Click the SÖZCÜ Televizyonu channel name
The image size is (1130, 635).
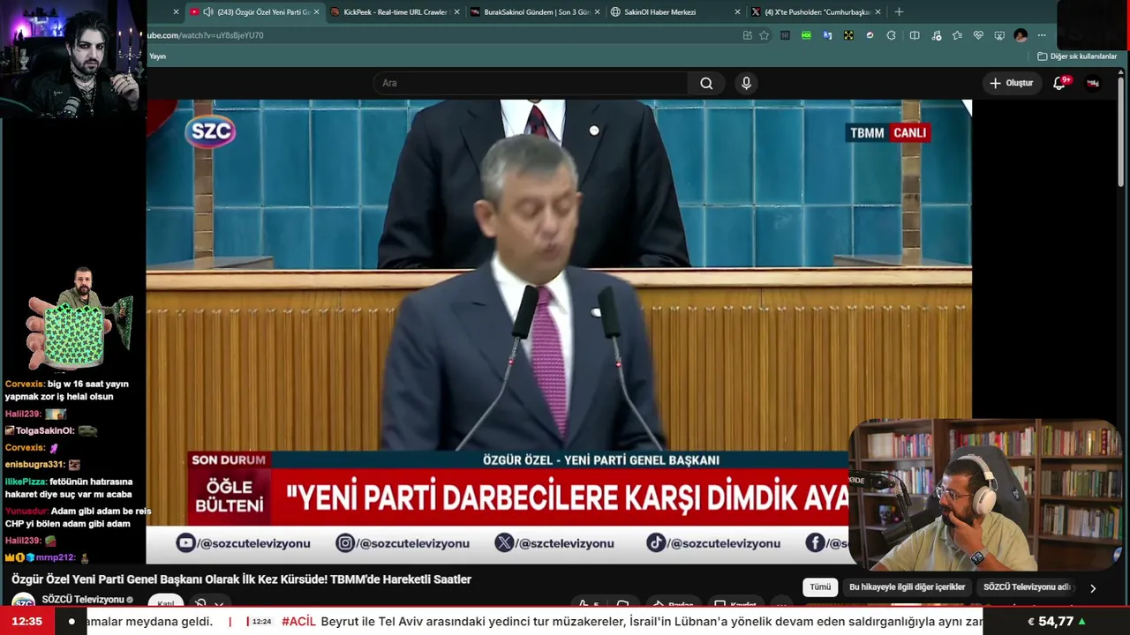pyautogui.click(x=83, y=600)
